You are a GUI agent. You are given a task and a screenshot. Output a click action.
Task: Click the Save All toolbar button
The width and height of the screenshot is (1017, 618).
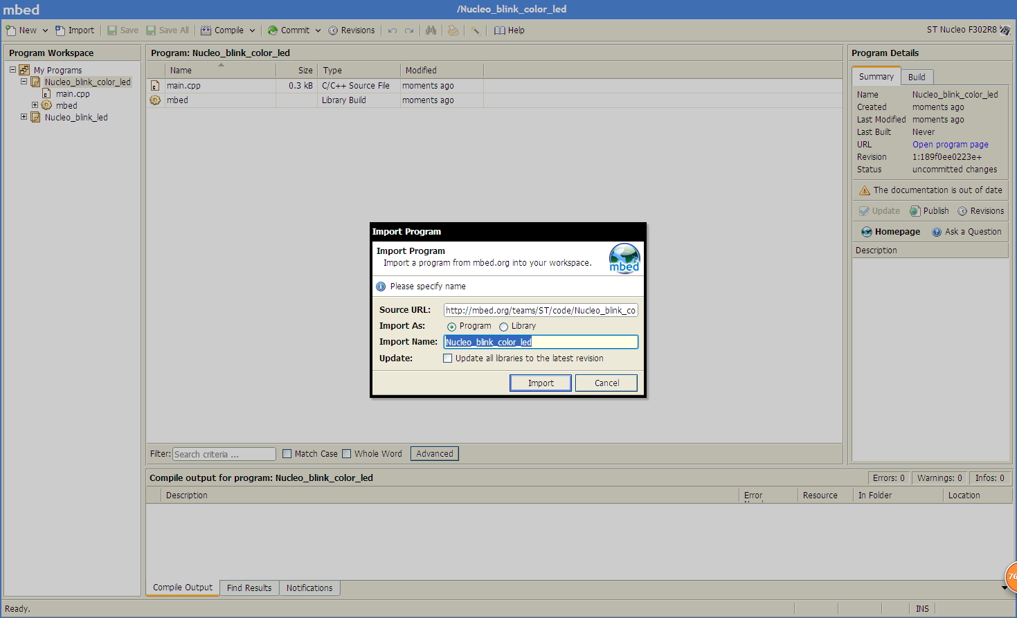tap(167, 30)
